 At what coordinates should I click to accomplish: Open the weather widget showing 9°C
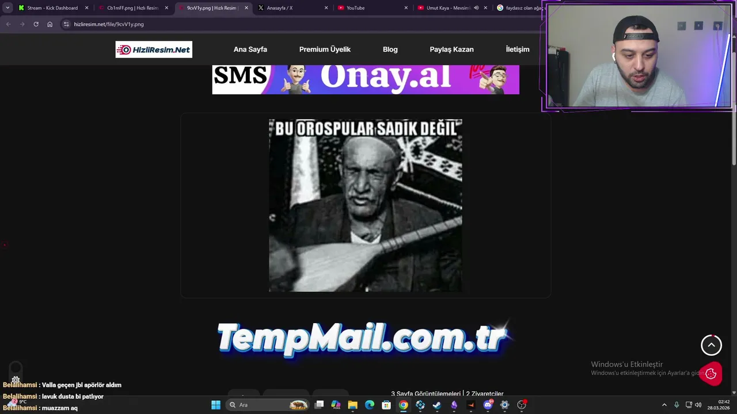(17, 402)
